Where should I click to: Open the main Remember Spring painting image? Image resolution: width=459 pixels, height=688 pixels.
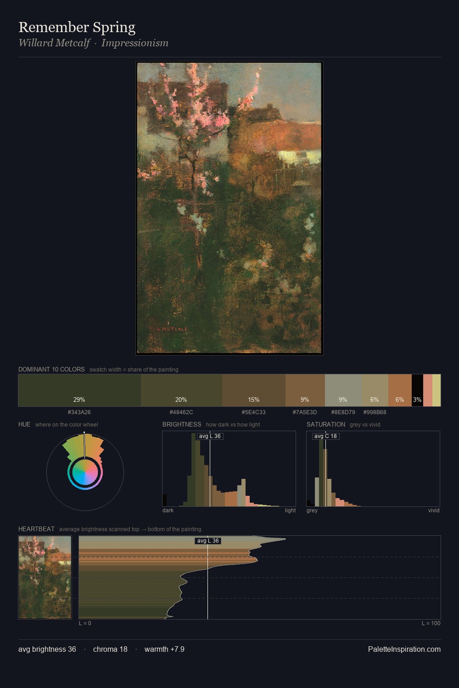229,208
